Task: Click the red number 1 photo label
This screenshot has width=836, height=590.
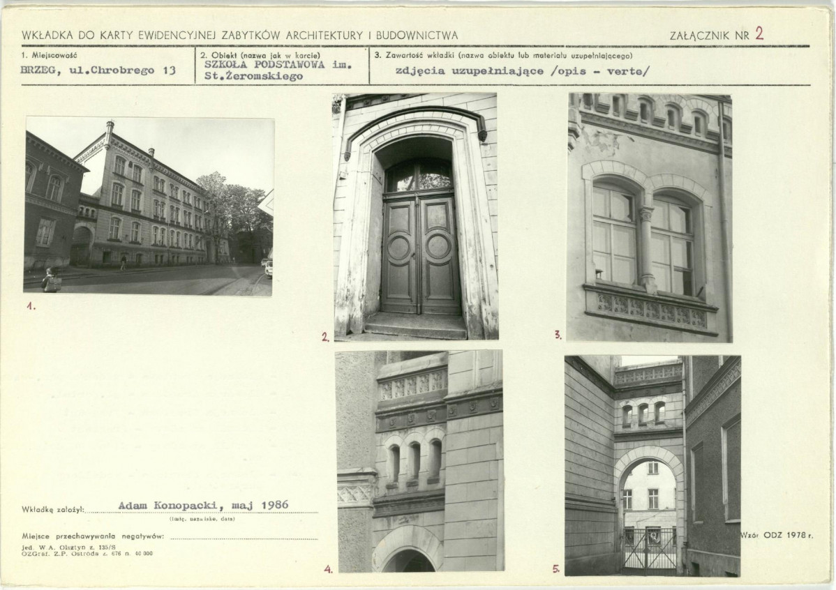Action: [31, 305]
